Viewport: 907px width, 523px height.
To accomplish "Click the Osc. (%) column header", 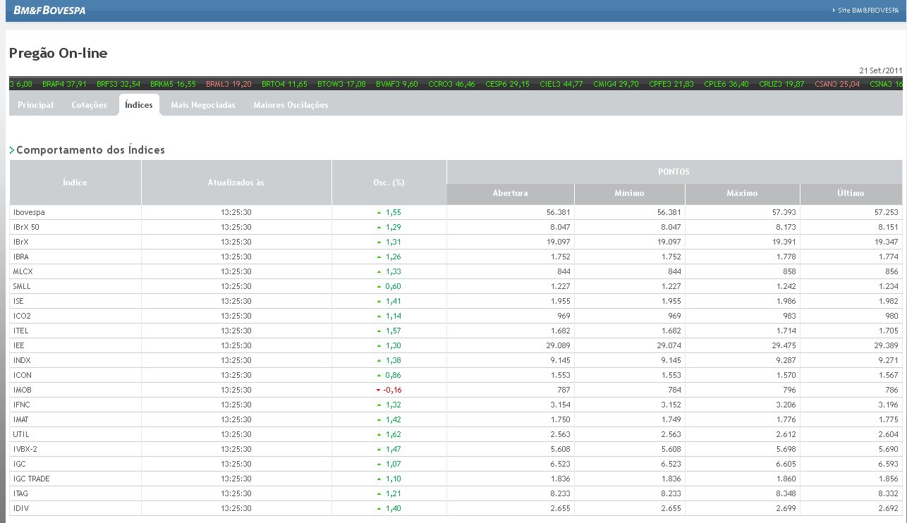I will pos(389,183).
